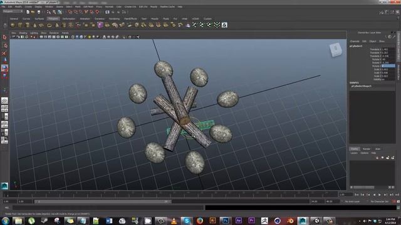Activate the Paint Selection tool
This screenshot has height=225, width=401.
click(x=4, y=53)
